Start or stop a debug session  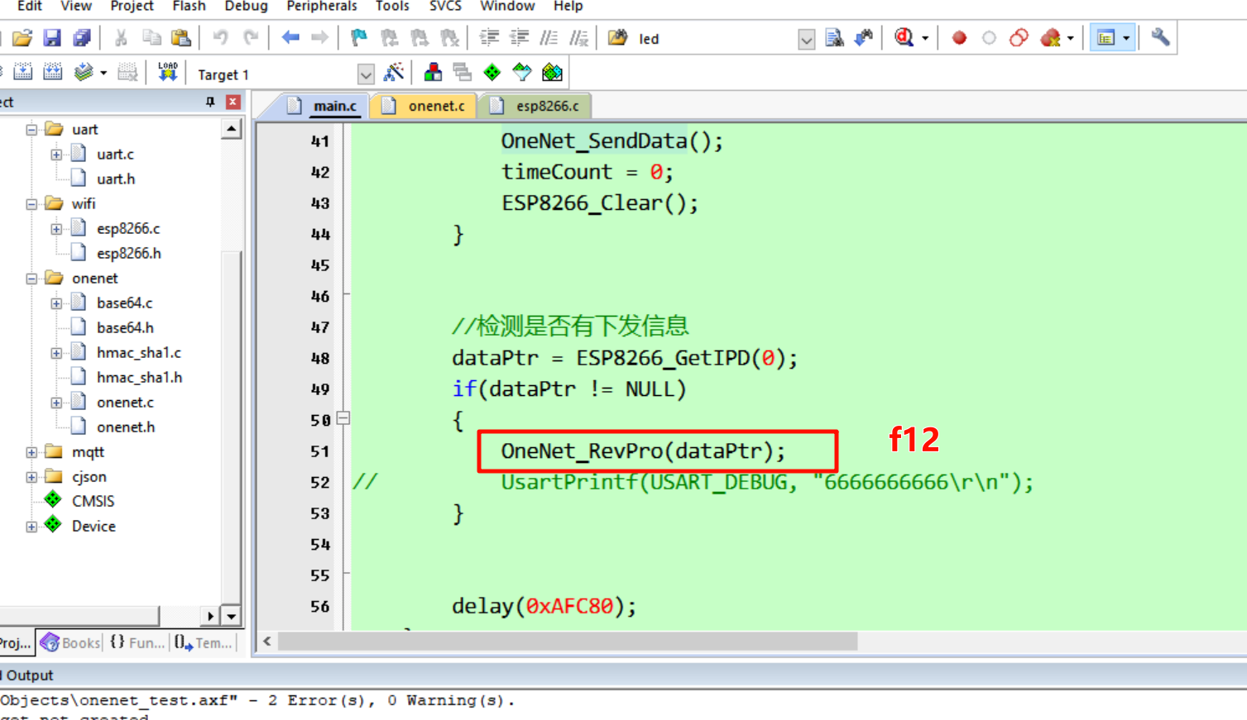(904, 38)
